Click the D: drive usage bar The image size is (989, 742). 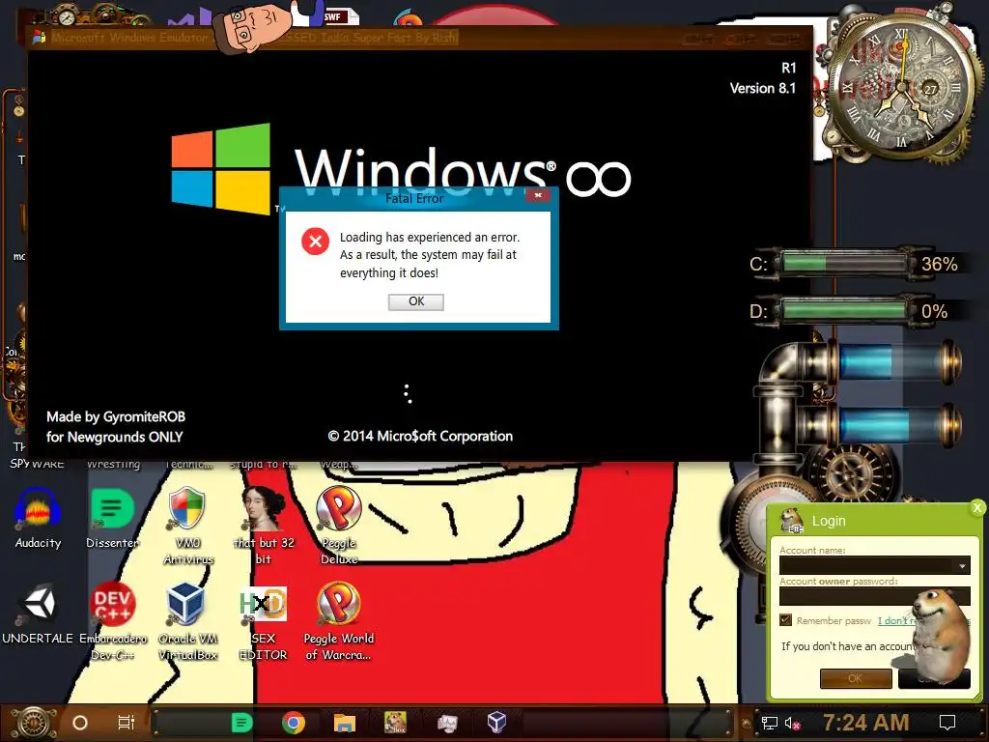(843, 310)
